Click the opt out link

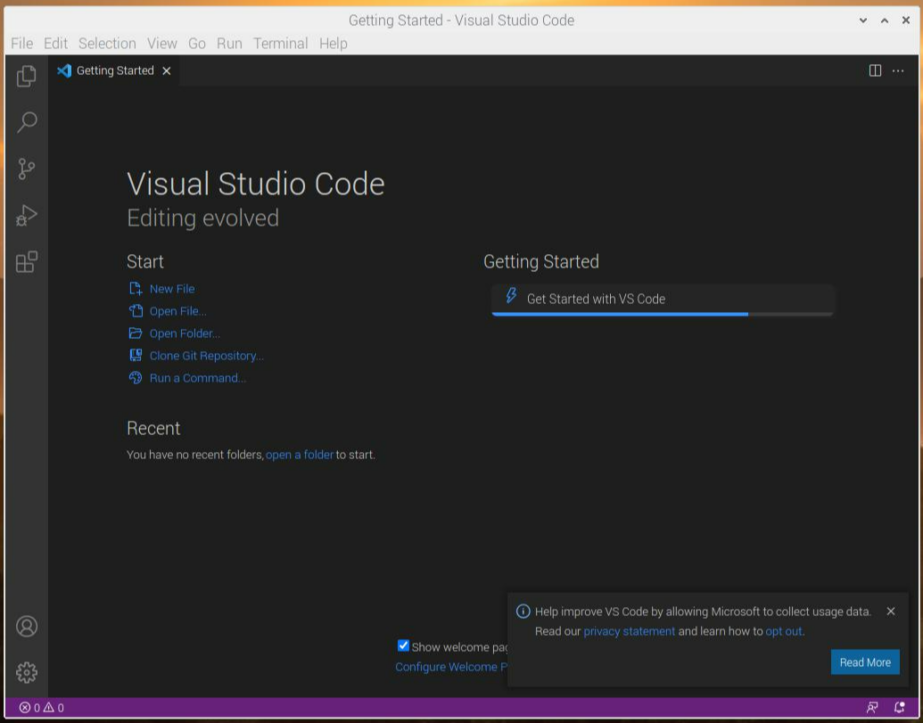tap(784, 631)
